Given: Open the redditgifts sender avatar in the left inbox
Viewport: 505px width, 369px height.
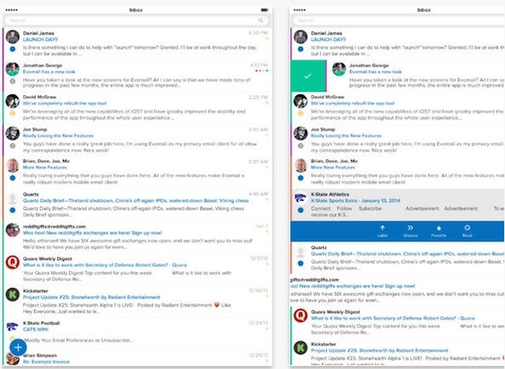Looking at the screenshot, I should click(x=13, y=230).
